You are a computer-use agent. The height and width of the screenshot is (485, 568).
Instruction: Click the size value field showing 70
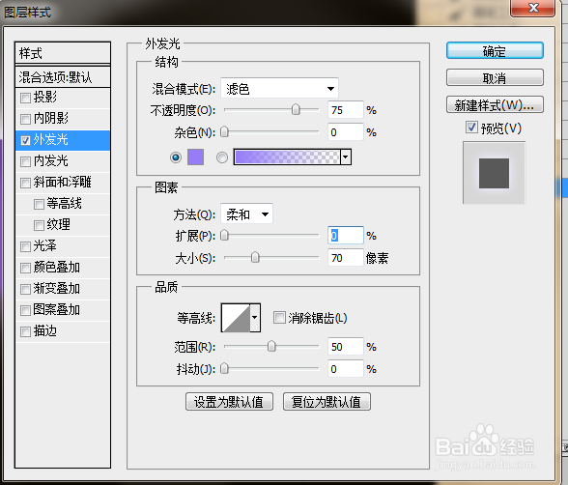346,258
